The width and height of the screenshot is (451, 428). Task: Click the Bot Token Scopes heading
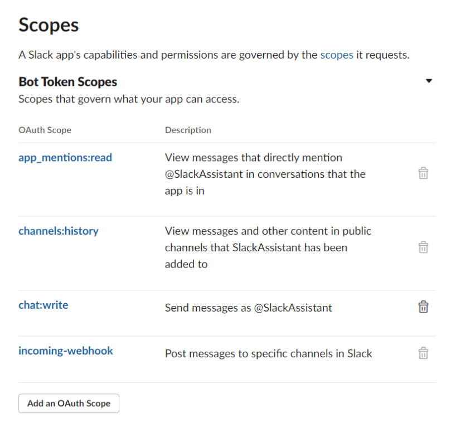click(67, 81)
